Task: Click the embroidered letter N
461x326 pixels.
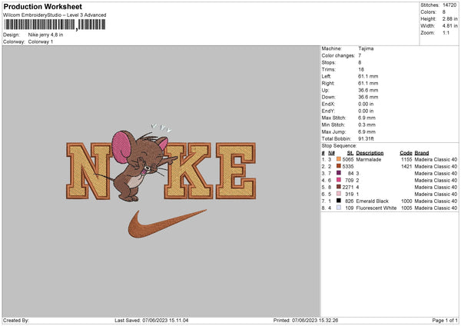Action: (x=89, y=171)
